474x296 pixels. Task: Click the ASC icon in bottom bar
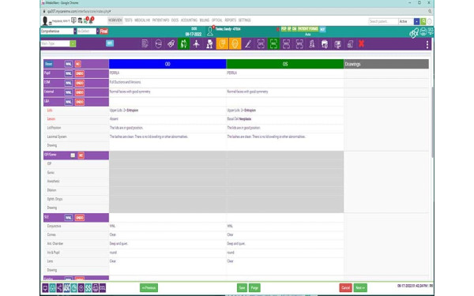[x=67, y=288]
